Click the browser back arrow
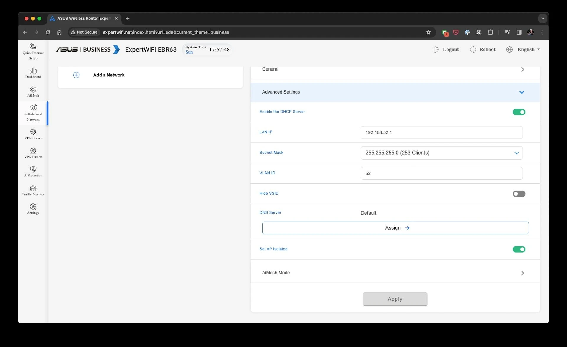The width and height of the screenshot is (567, 347). (25, 32)
